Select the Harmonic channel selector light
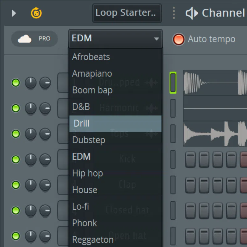This screenshot has height=247, width=247. click(173, 108)
